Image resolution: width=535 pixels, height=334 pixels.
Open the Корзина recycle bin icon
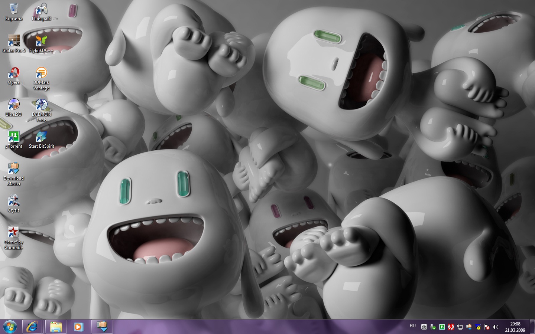pos(13,9)
